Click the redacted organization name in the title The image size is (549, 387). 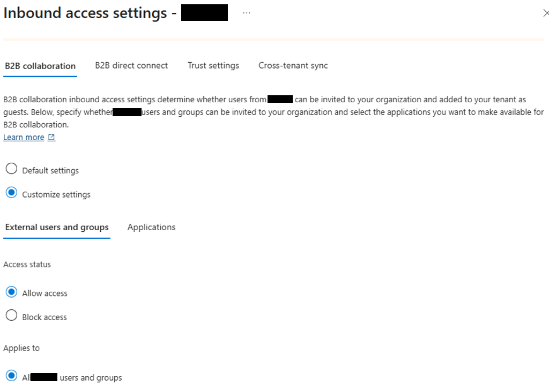[x=204, y=13]
